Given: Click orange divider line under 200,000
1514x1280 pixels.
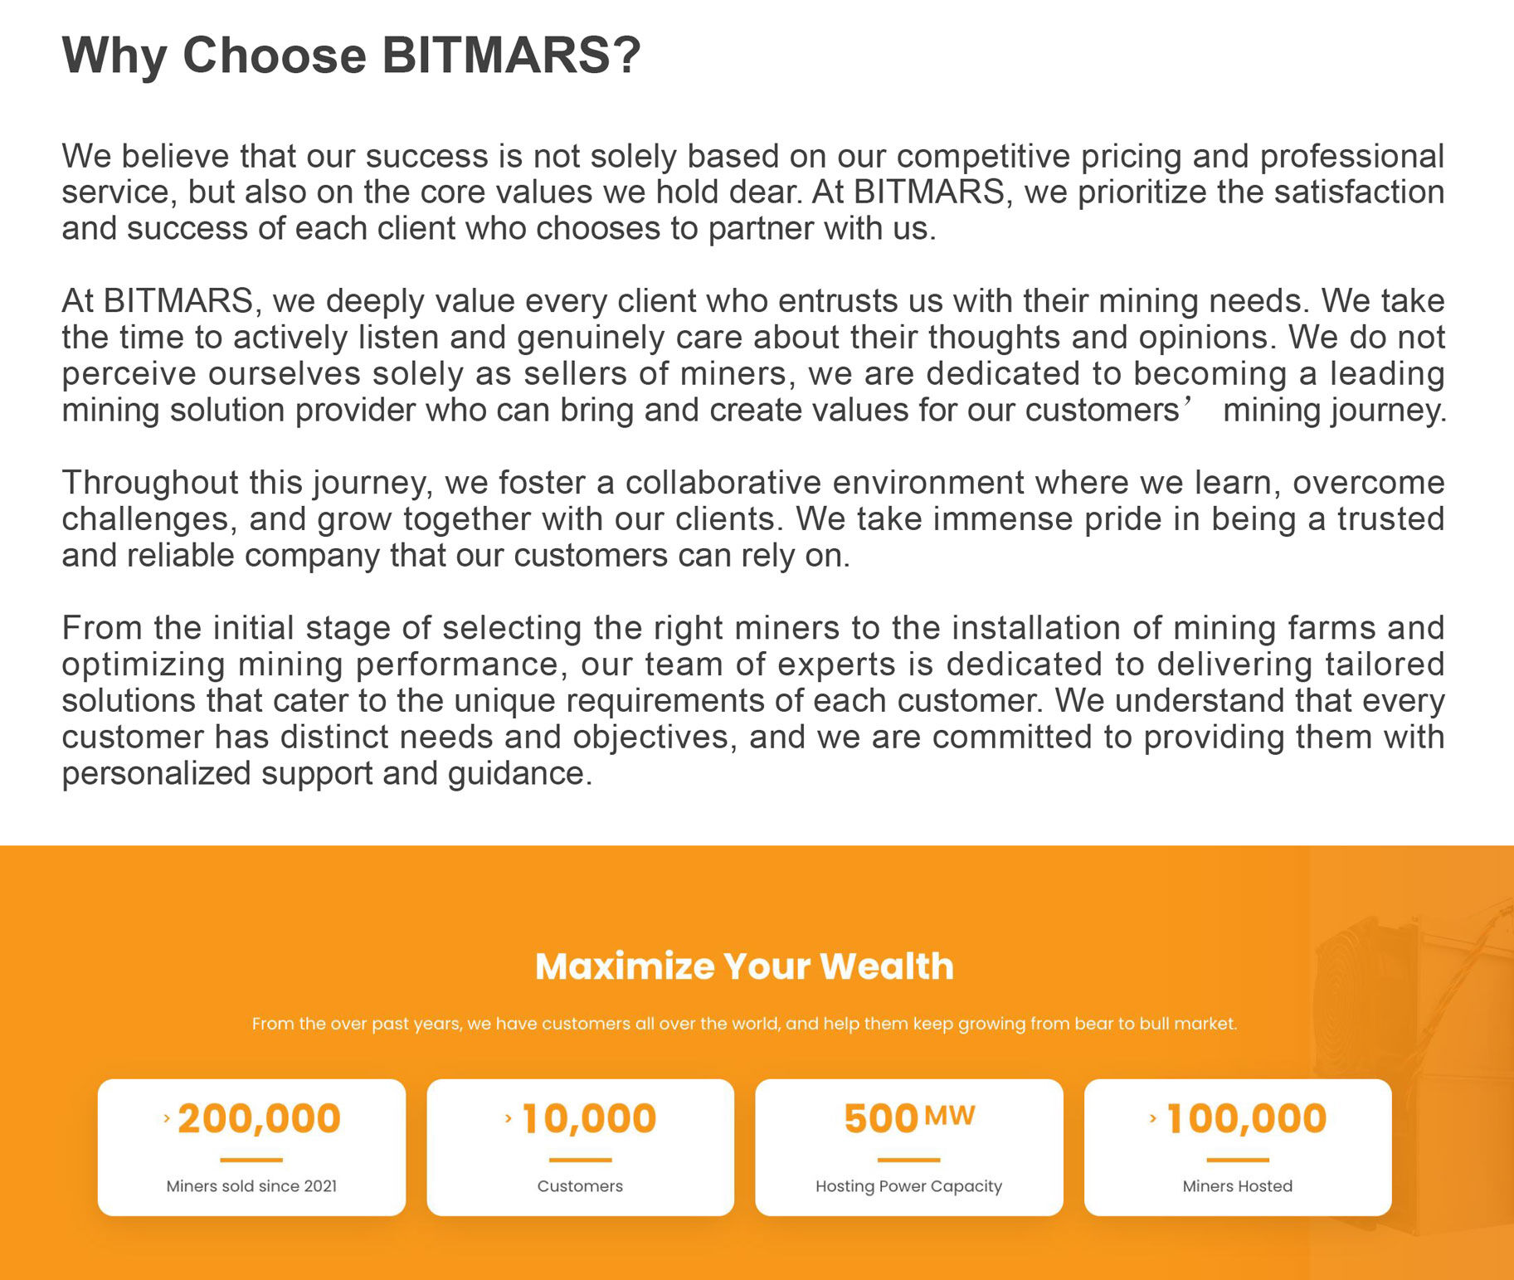Looking at the screenshot, I should [x=251, y=1160].
